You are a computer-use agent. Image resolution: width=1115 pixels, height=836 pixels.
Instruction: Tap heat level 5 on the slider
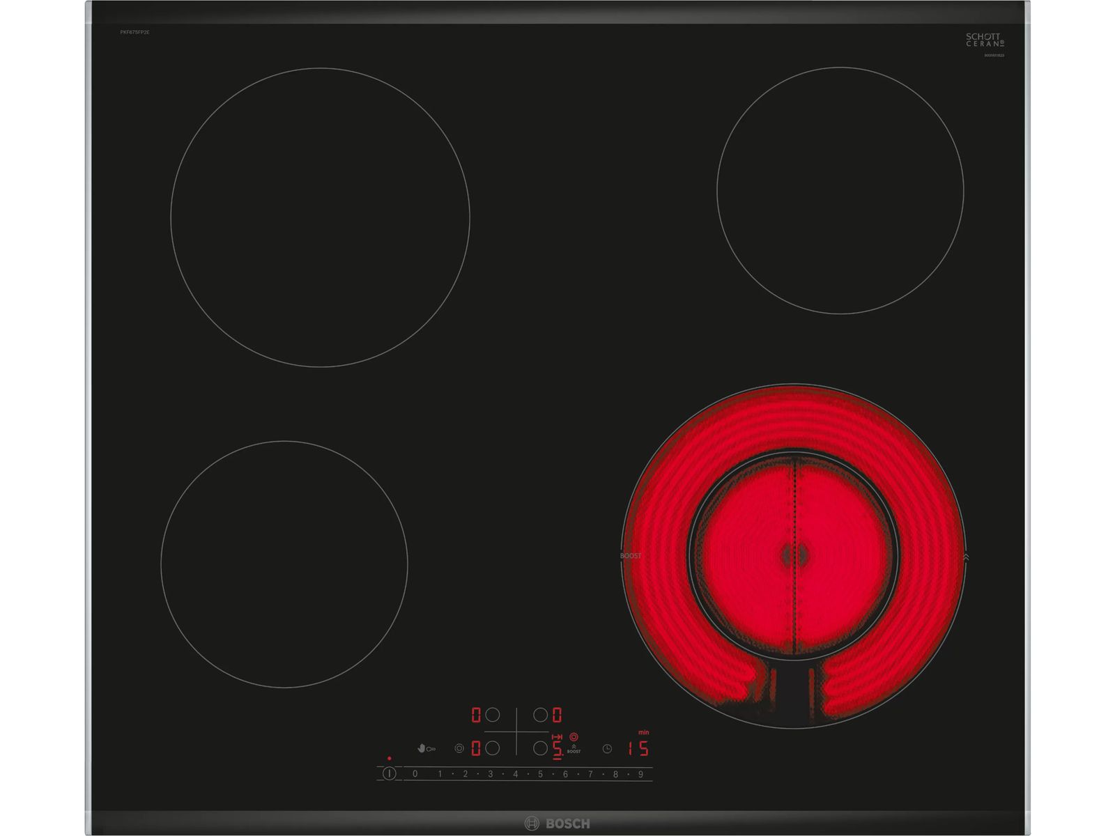tap(540, 774)
